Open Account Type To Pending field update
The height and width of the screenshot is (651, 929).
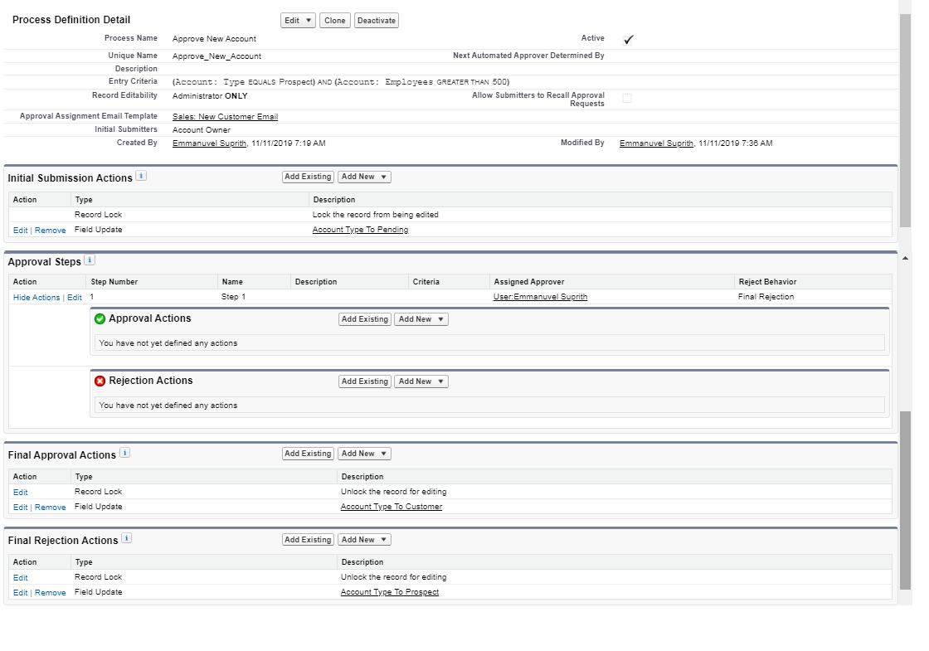360,230
